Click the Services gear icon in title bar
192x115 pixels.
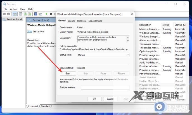(x=5, y=4)
